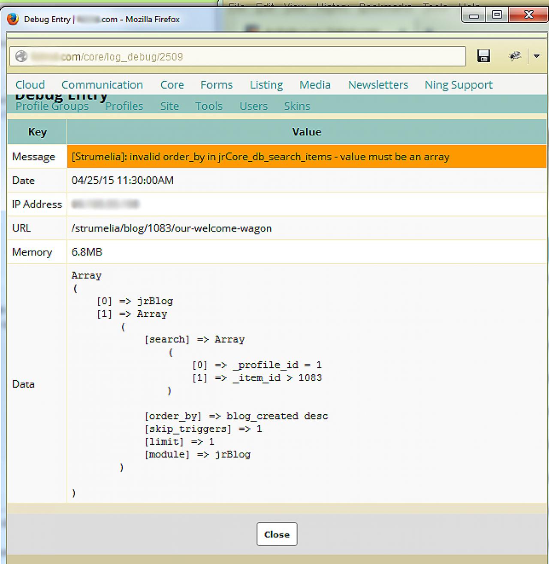This screenshot has height=564, width=549.
Task: Click the globe icon in address bar
Action: pyautogui.click(x=21, y=57)
